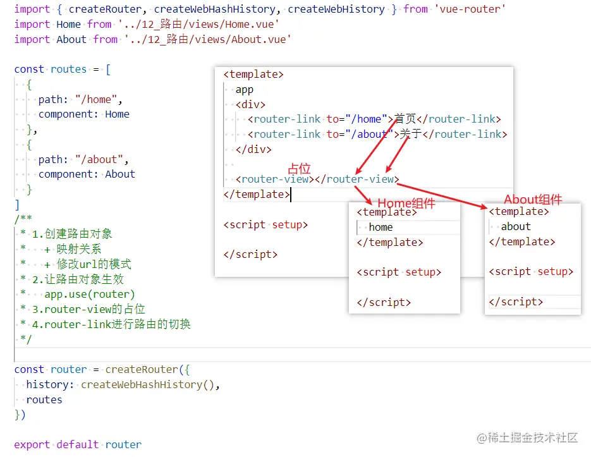Click the comment '2.让路由对象生效'
591x457 pixels.
tap(78, 279)
